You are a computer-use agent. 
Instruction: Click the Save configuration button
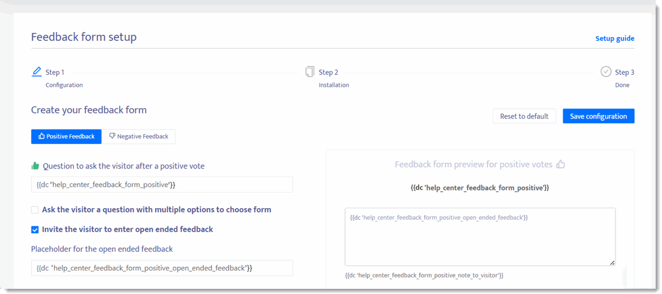[x=598, y=116]
